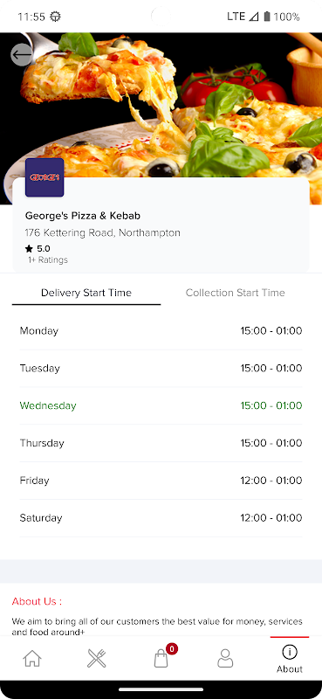
Task: Open the settings gear in the status bar
Action: point(55,17)
